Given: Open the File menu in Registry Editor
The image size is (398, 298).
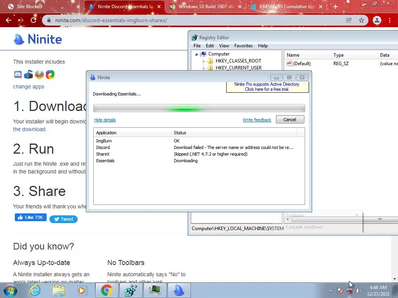Looking at the screenshot, I should click(x=197, y=46).
